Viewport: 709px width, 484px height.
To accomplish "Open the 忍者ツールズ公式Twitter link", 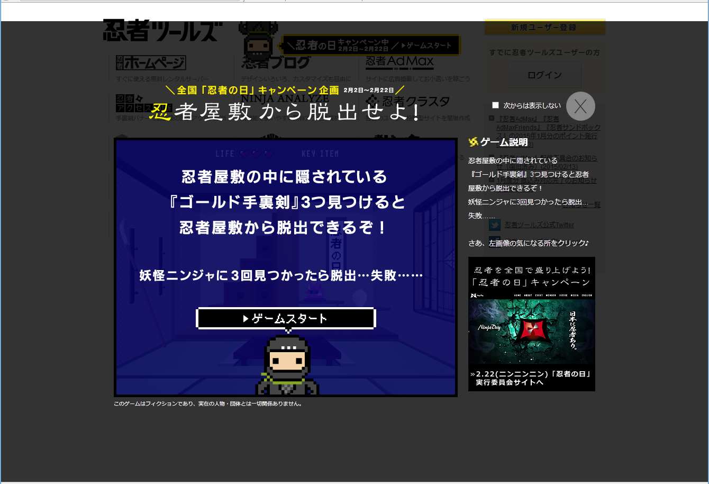I will [x=539, y=225].
